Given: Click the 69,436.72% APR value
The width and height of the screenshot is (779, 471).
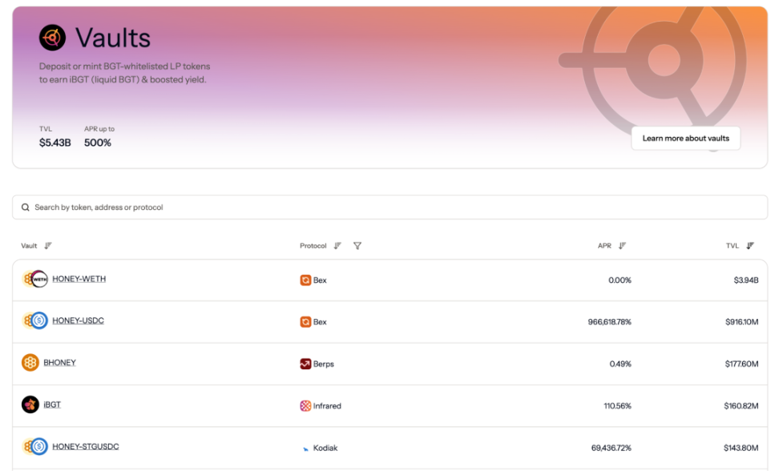Looking at the screenshot, I should pos(611,448).
